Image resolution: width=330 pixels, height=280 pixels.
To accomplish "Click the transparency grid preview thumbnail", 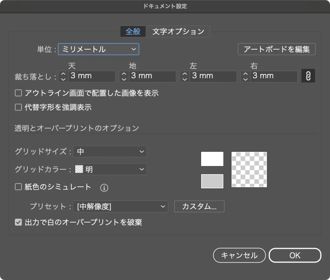I will tap(249, 169).
